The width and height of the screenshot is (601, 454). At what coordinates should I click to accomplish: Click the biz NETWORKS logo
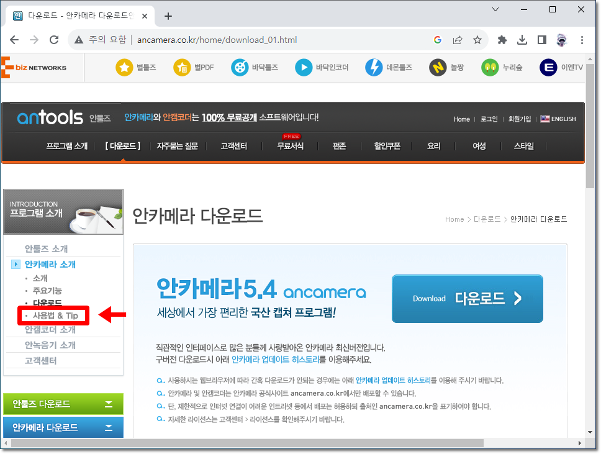(x=34, y=68)
